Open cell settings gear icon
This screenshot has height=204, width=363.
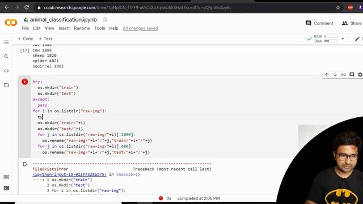[x=360, y=74]
